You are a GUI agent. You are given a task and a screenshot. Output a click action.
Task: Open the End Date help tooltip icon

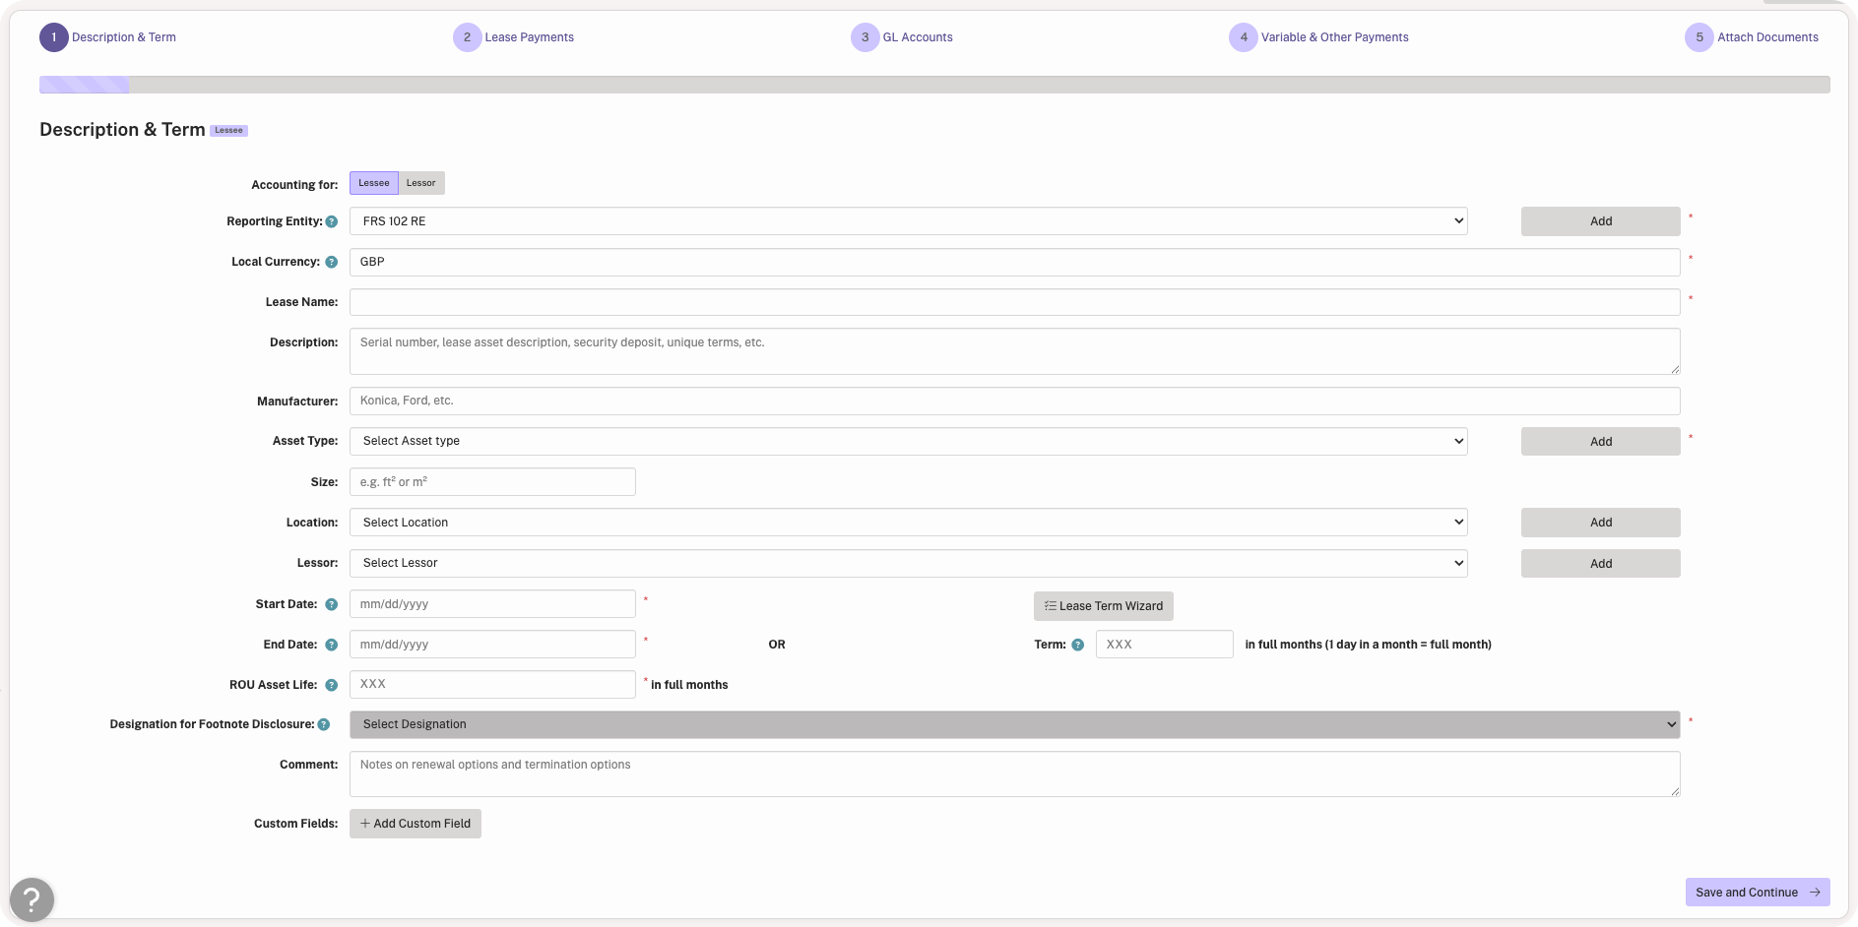[332, 645]
